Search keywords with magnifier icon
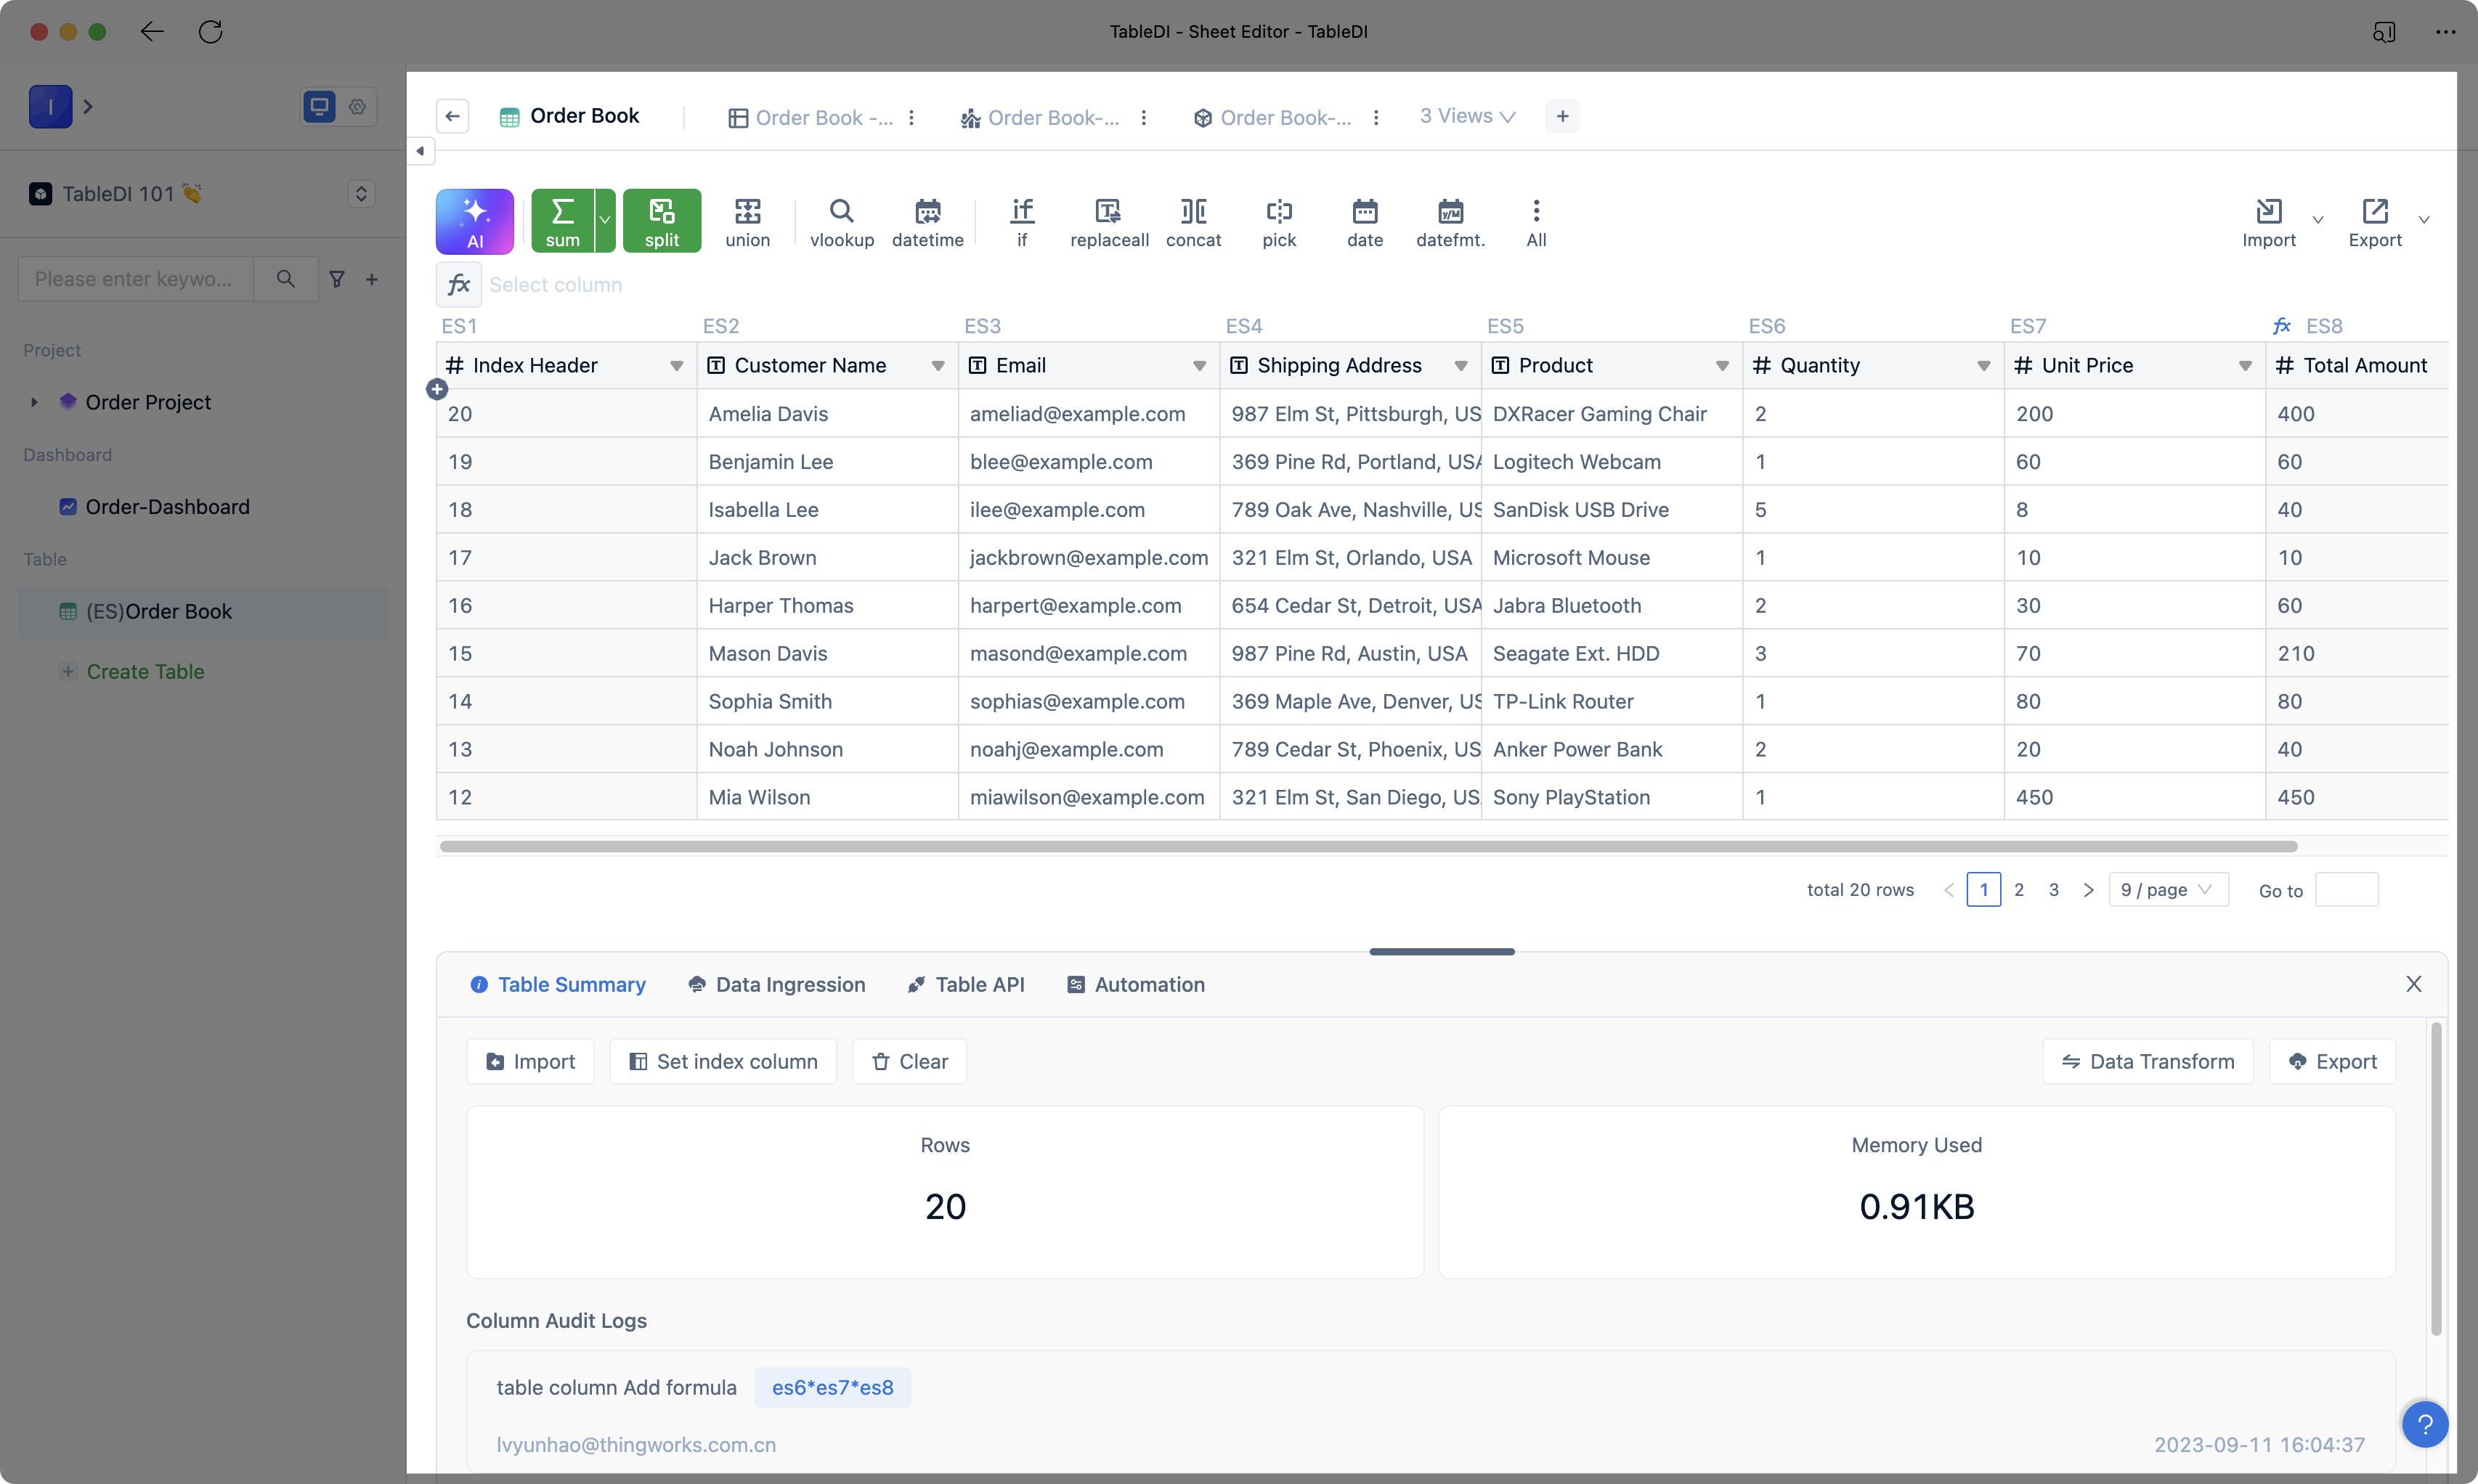2478x1484 pixels. click(x=286, y=279)
